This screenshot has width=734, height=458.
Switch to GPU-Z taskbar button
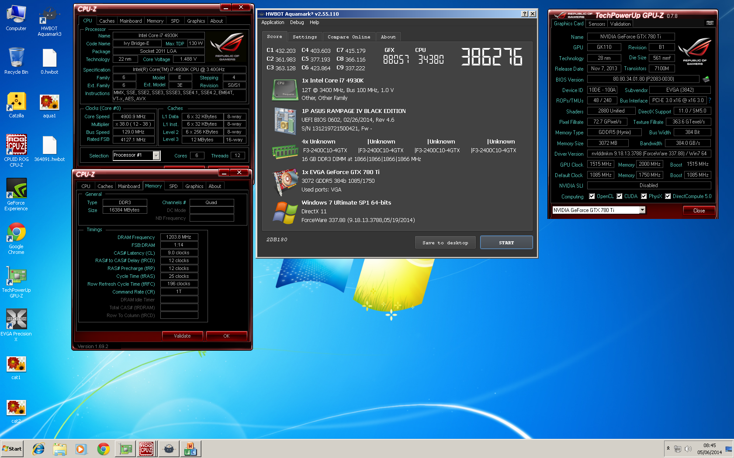click(x=125, y=449)
